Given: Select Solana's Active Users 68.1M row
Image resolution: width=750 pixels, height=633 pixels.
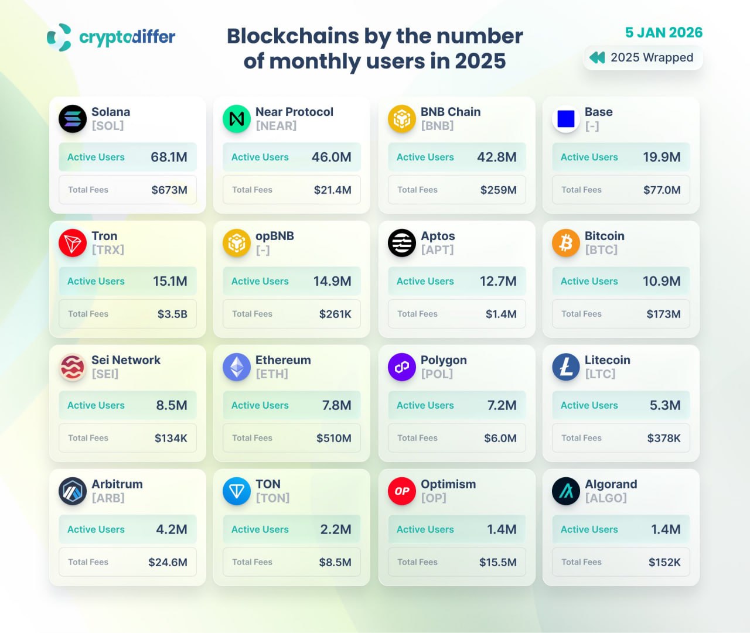Looking at the screenshot, I should pos(128,157).
